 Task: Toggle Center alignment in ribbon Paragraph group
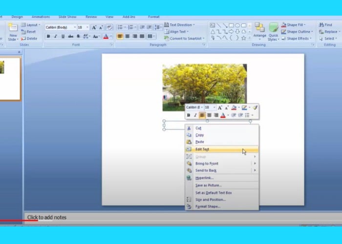pos(128,36)
